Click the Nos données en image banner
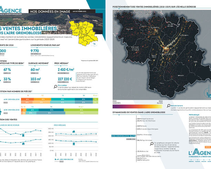 coord(62,11)
